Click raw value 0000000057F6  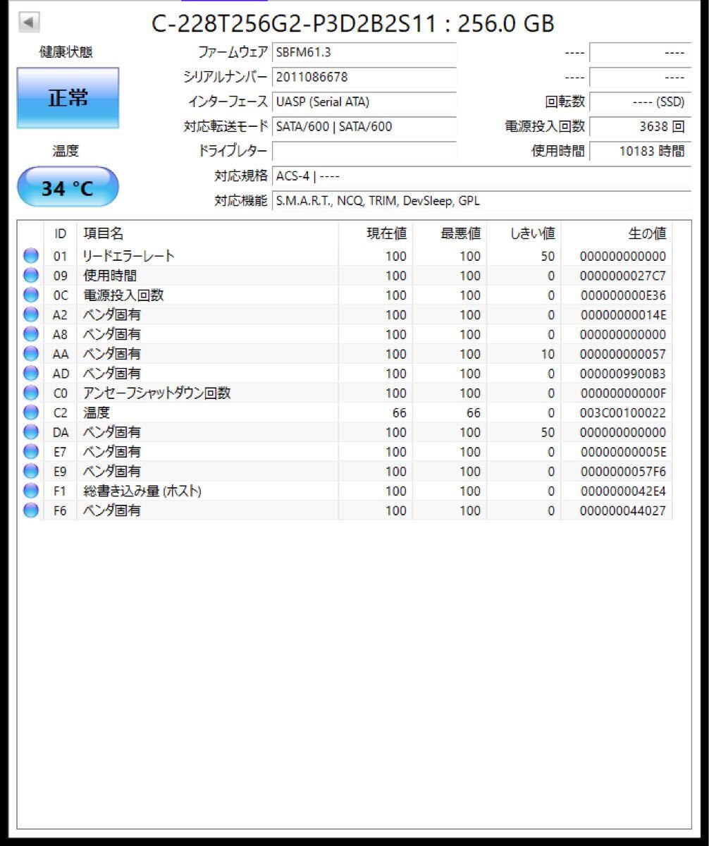pos(622,471)
